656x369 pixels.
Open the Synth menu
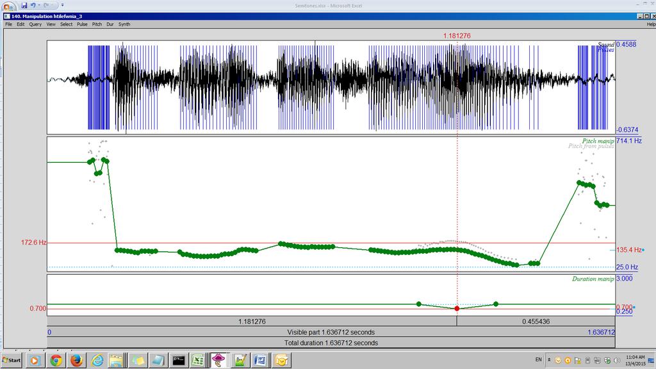tap(124, 24)
